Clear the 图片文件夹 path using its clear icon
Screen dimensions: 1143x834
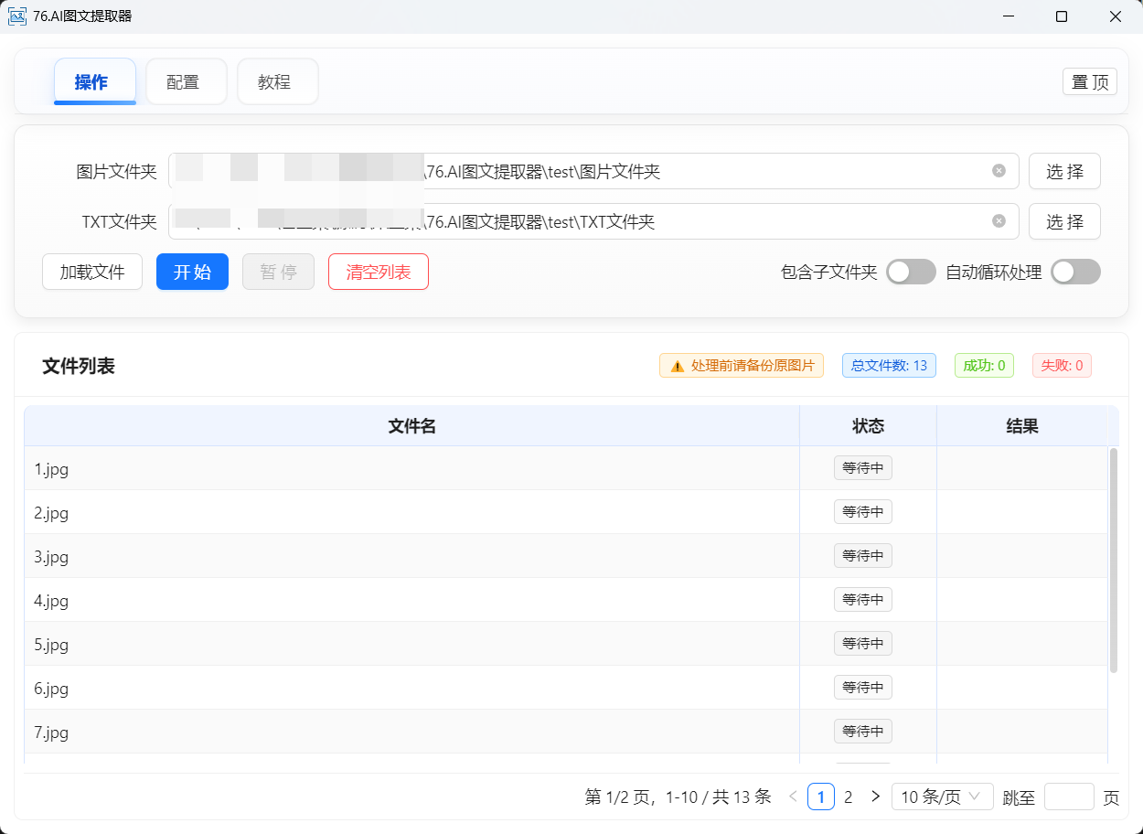click(x=998, y=171)
